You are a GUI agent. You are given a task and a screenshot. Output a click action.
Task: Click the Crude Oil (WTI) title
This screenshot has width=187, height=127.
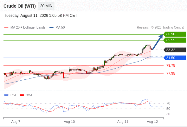point(20,6)
